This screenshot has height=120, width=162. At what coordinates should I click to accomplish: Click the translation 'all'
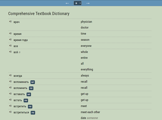82,64
